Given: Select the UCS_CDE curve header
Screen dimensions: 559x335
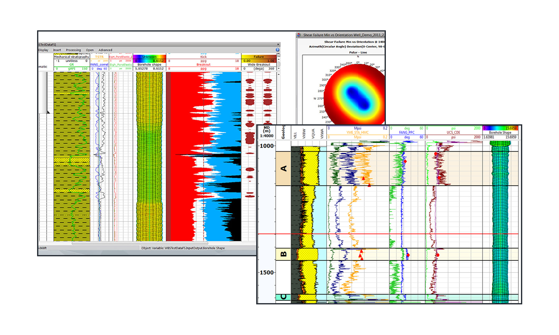Looking at the screenshot, I should pyautogui.click(x=453, y=133).
